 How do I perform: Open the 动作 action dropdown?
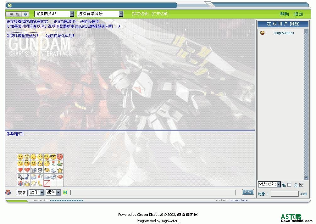(36, 192)
